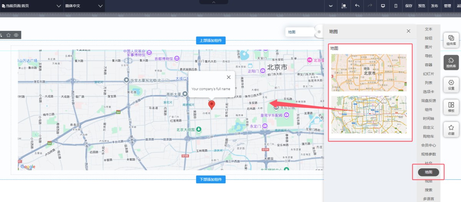Select 幻灯片 in the widget list
The width and height of the screenshot is (461, 202).
(x=428, y=74)
